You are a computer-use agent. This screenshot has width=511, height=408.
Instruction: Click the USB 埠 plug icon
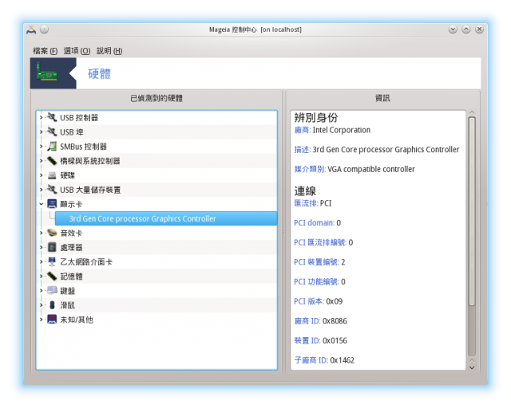[x=52, y=131]
